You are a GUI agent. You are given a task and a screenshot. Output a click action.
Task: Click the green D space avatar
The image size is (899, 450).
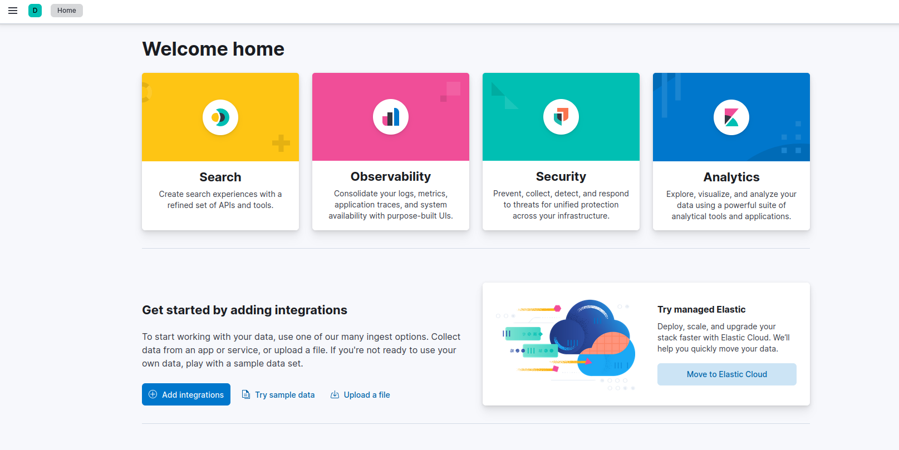click(x=35, y=11)
